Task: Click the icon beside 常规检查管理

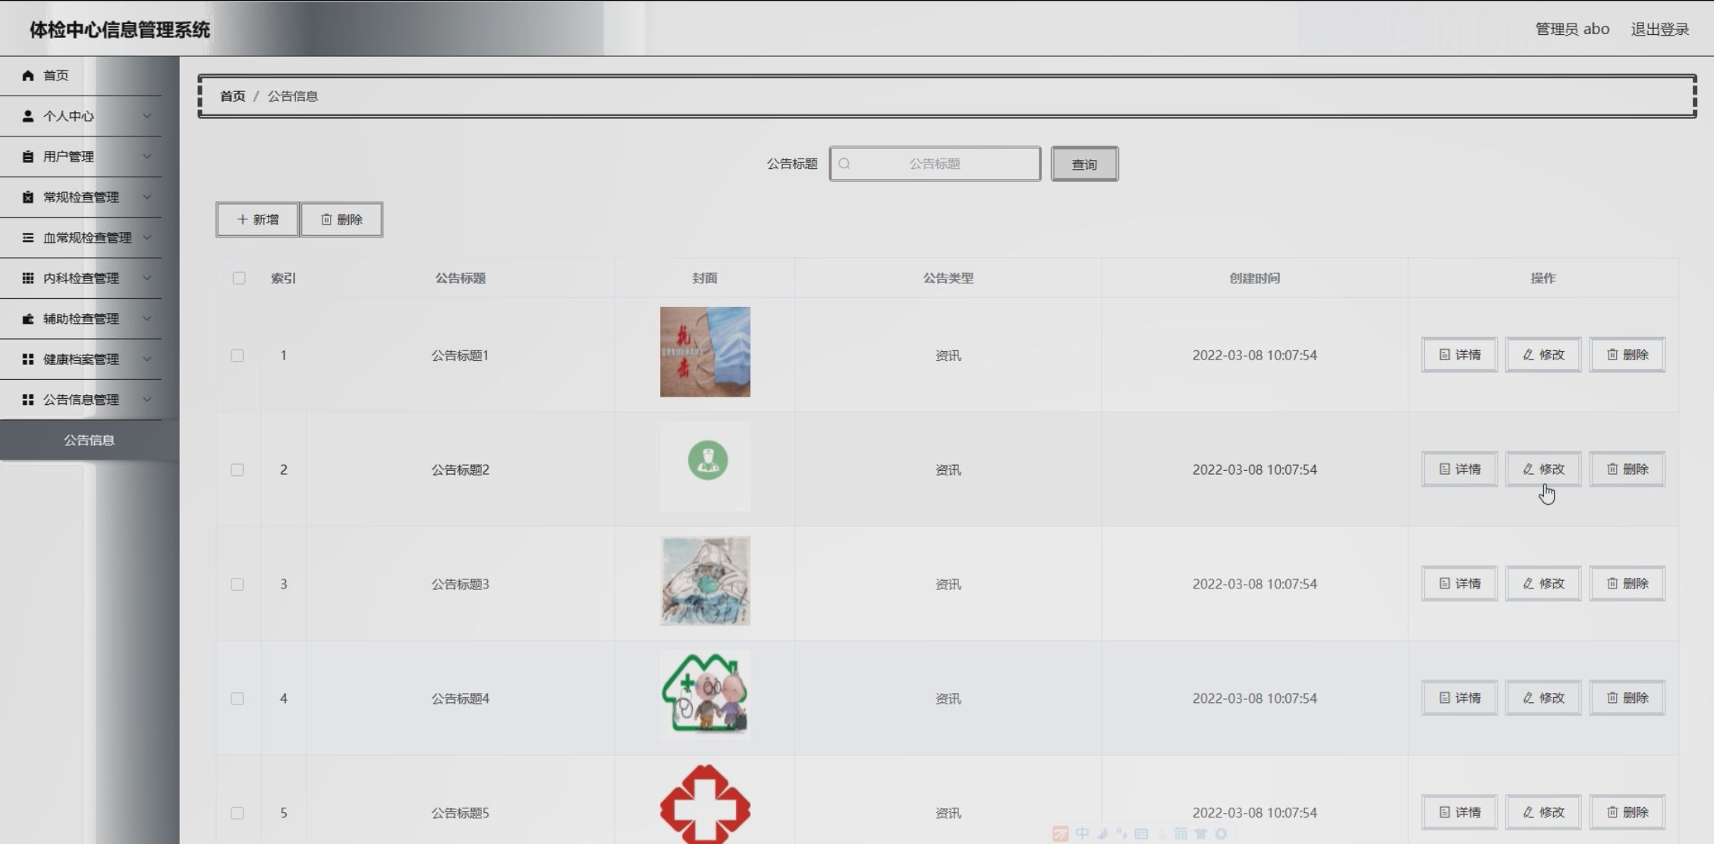Action: click(28, 197)
